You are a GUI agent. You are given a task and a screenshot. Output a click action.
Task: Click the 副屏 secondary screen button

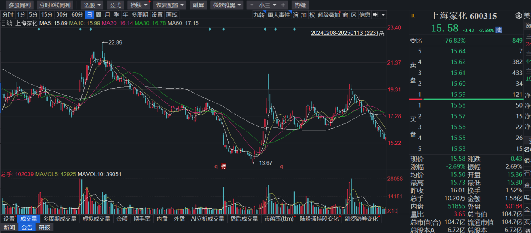pyautogui.click(x=198, y=5)
